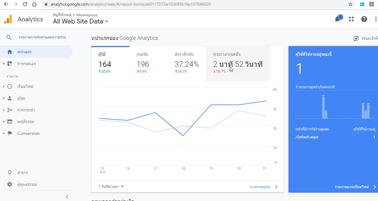This screenshot has width=378, height=201.
Task: Click the discover lightbulb icon
Action: point(10,173)
